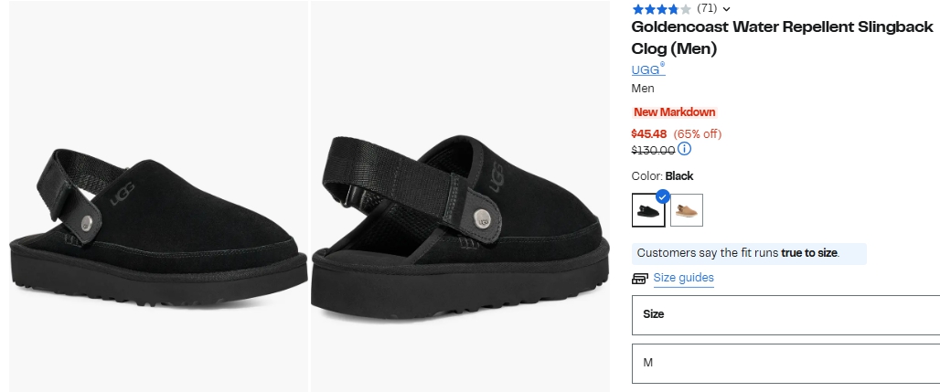Click the Size guides ruler icon

(640, 279)
